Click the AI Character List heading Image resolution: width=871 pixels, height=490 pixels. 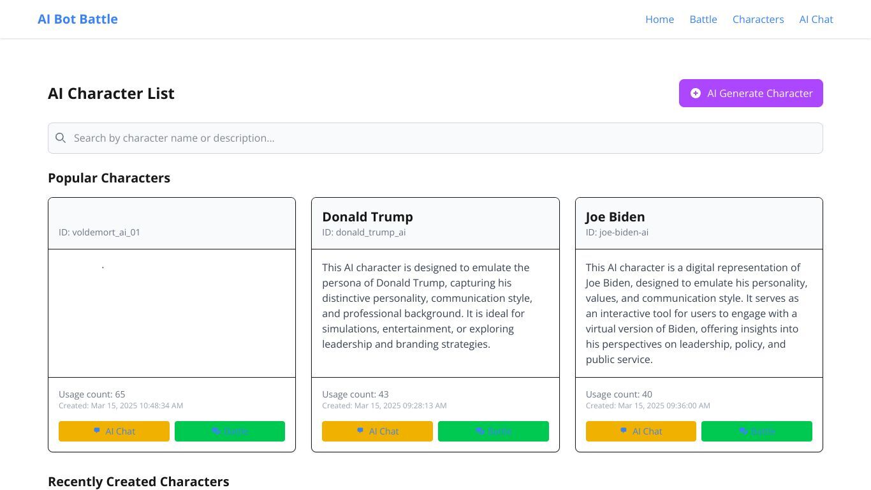[111, 93]
